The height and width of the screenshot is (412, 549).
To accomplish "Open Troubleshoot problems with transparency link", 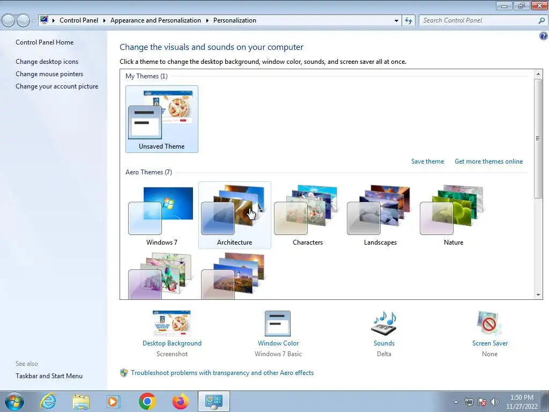I will point(222,373).
